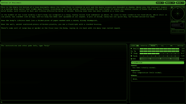Click the exit/out icon at compass bottom-left

coord(172,19)
